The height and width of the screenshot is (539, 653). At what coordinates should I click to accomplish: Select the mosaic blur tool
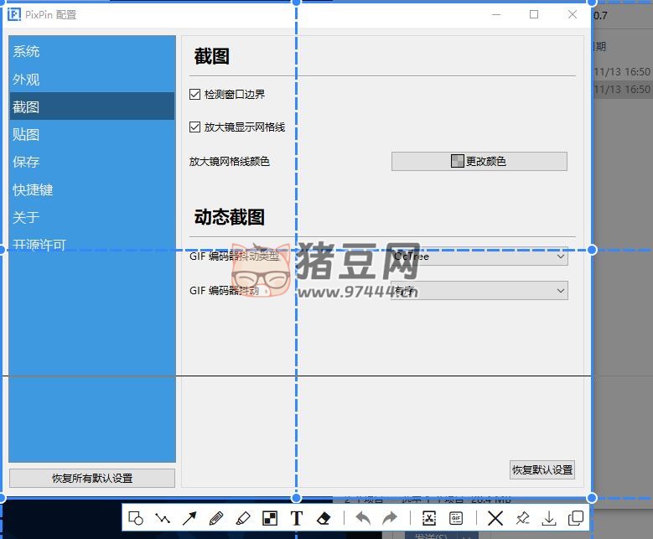pyautogui.click(x=270, y=518)
